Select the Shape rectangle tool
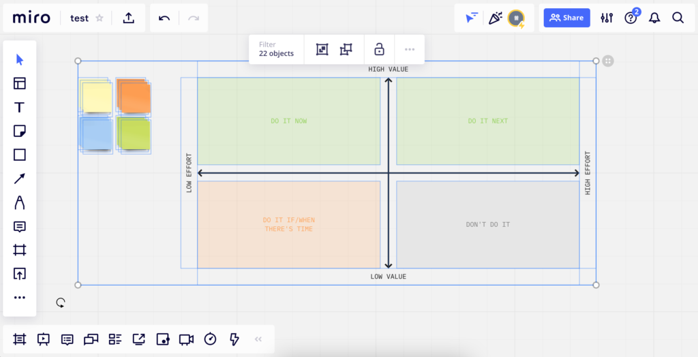This screenshot has width=698, height=357. 20,155
